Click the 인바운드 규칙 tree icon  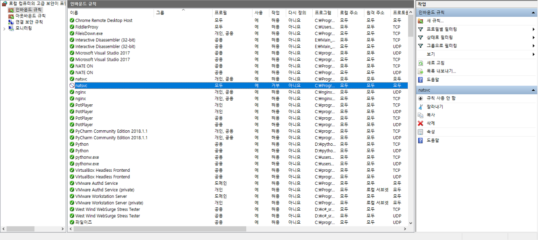click(x=11, y=10)
